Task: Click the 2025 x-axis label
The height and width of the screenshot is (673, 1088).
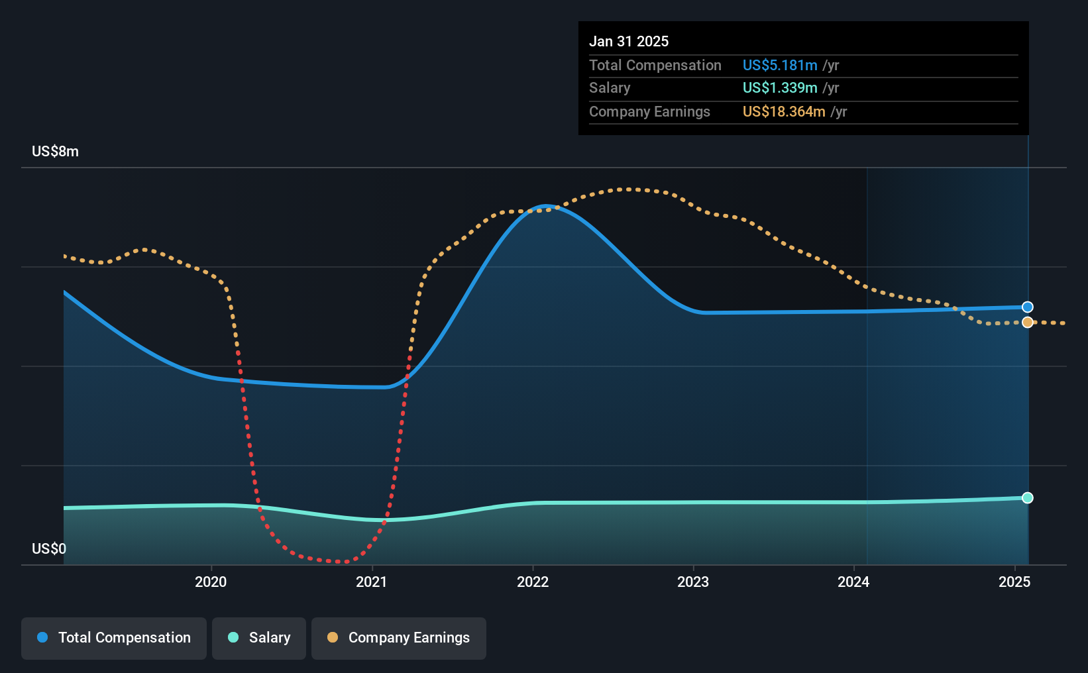Action: 1014,582
